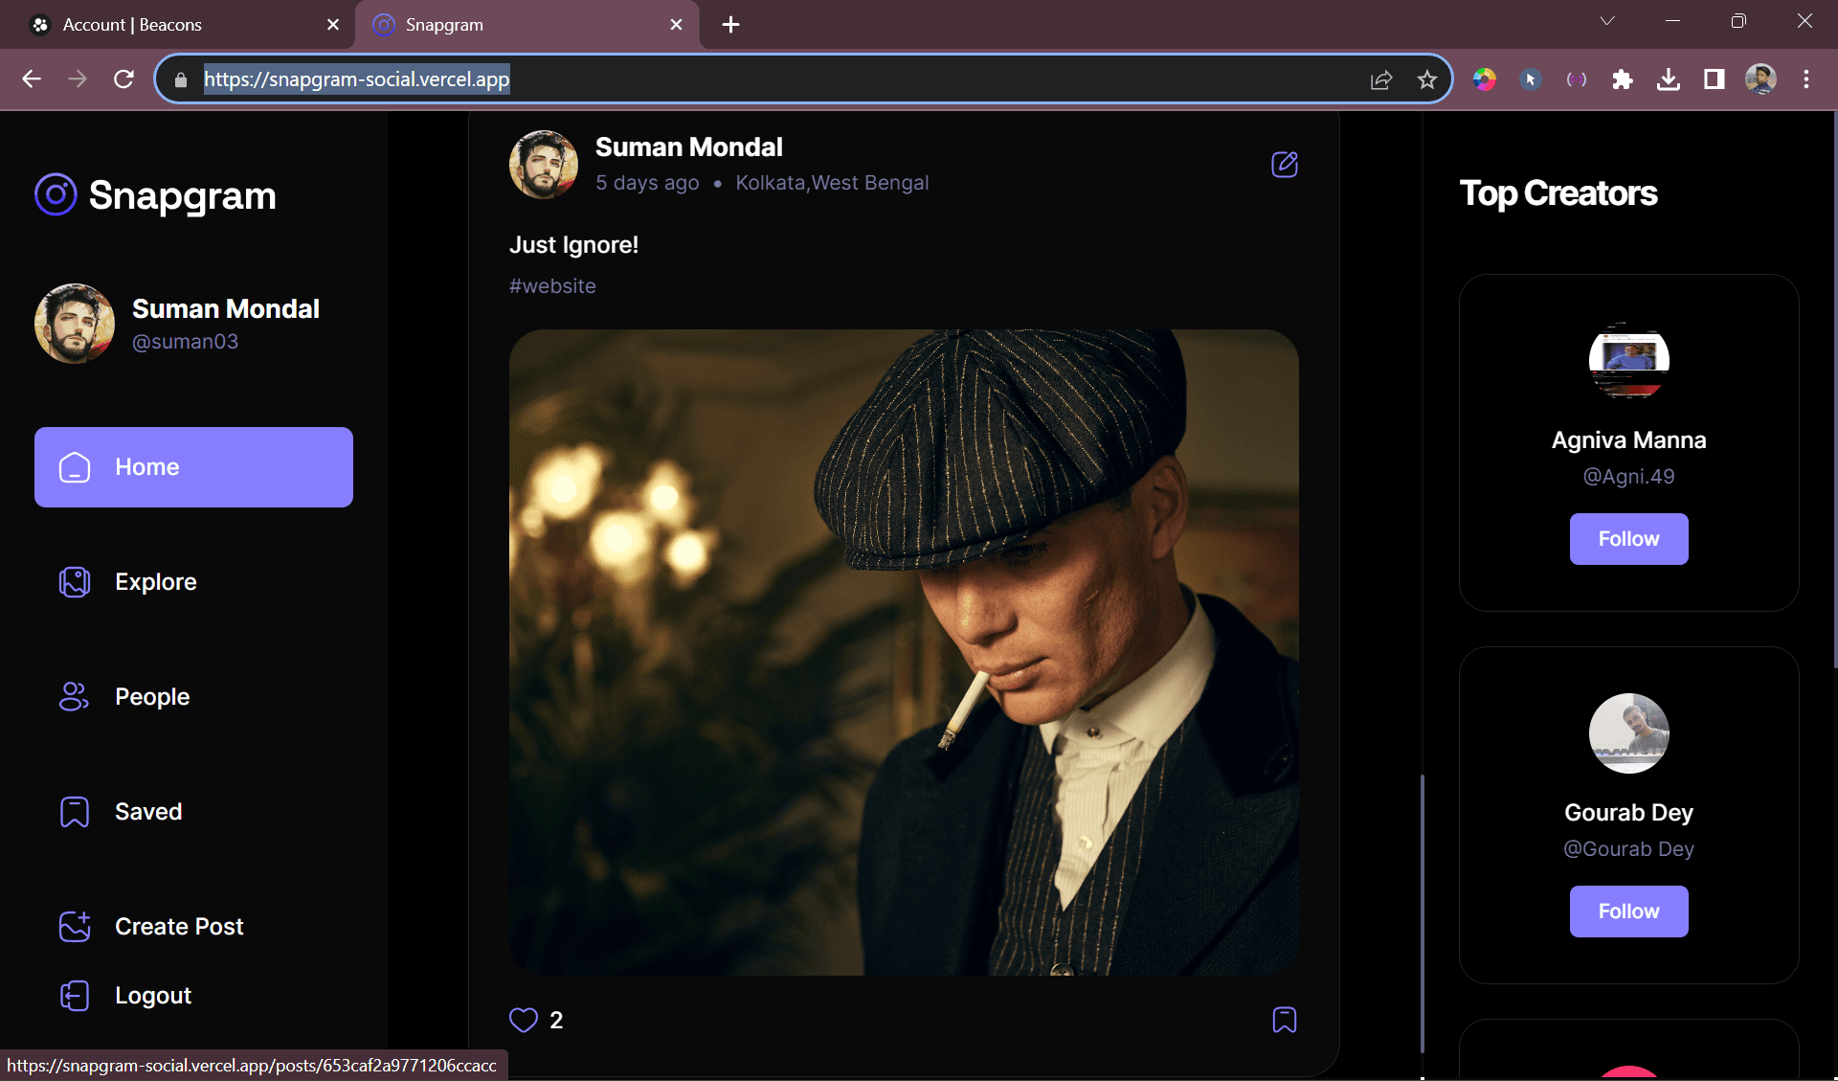Click the address bar URL

click(356, 79)
